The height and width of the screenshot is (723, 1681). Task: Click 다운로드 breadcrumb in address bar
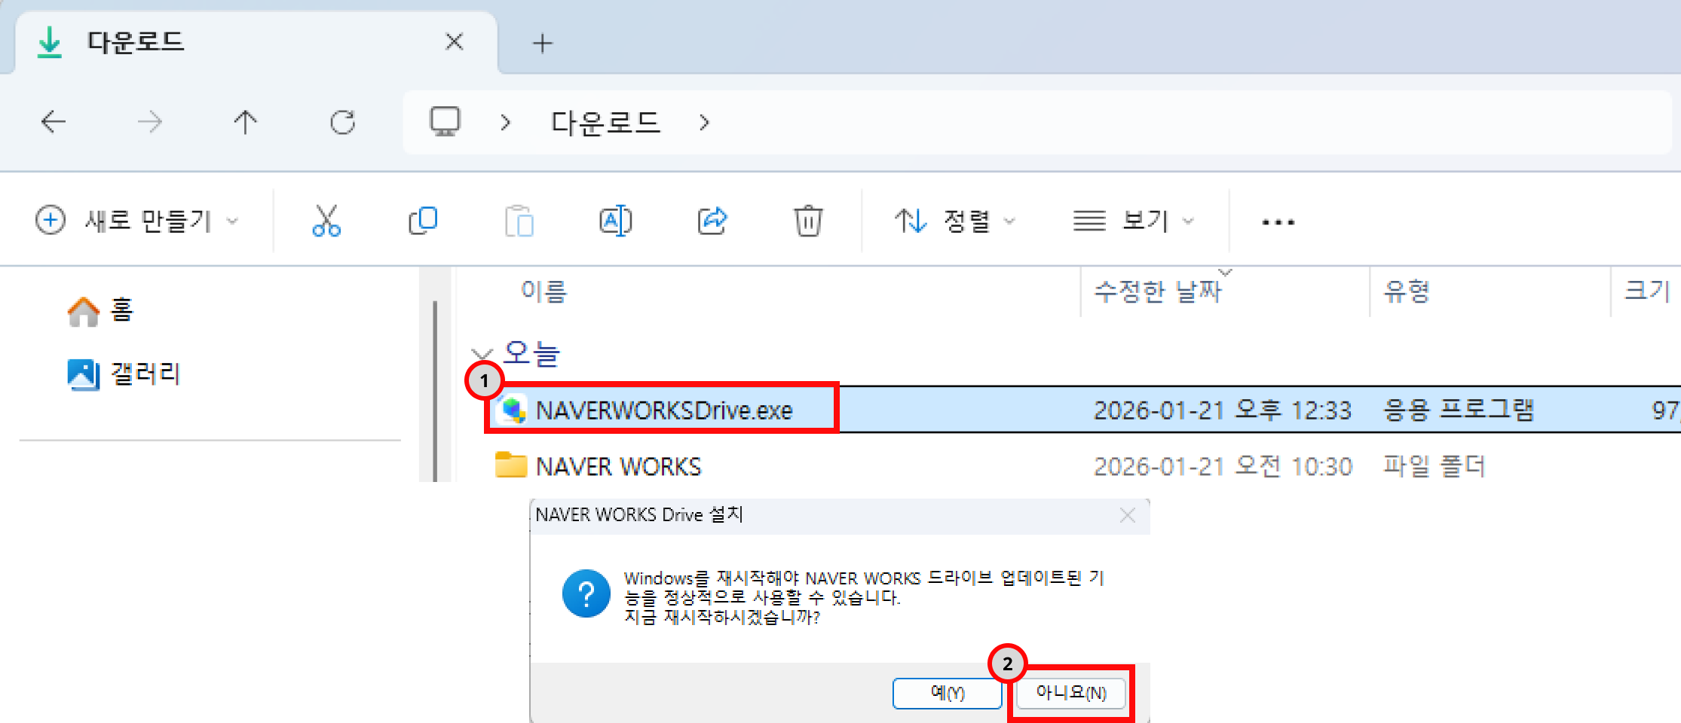(605, 122)
